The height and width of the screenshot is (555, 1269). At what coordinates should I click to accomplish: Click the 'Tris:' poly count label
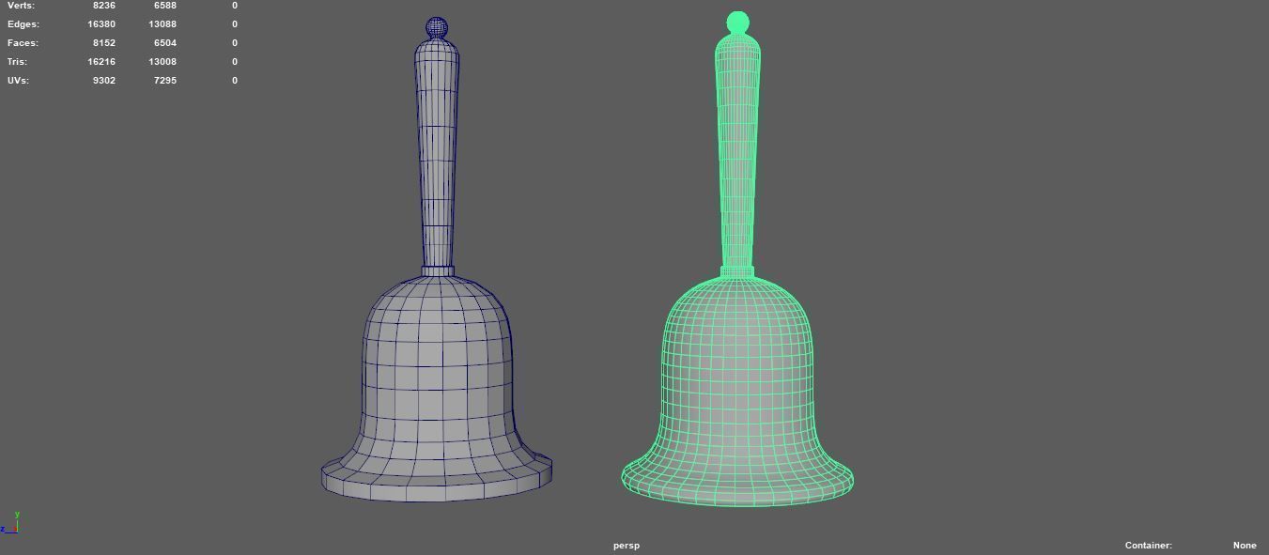18,62
